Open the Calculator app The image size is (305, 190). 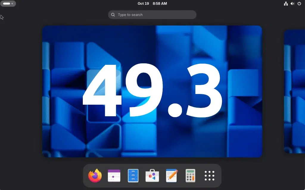(x=190, y=175)
